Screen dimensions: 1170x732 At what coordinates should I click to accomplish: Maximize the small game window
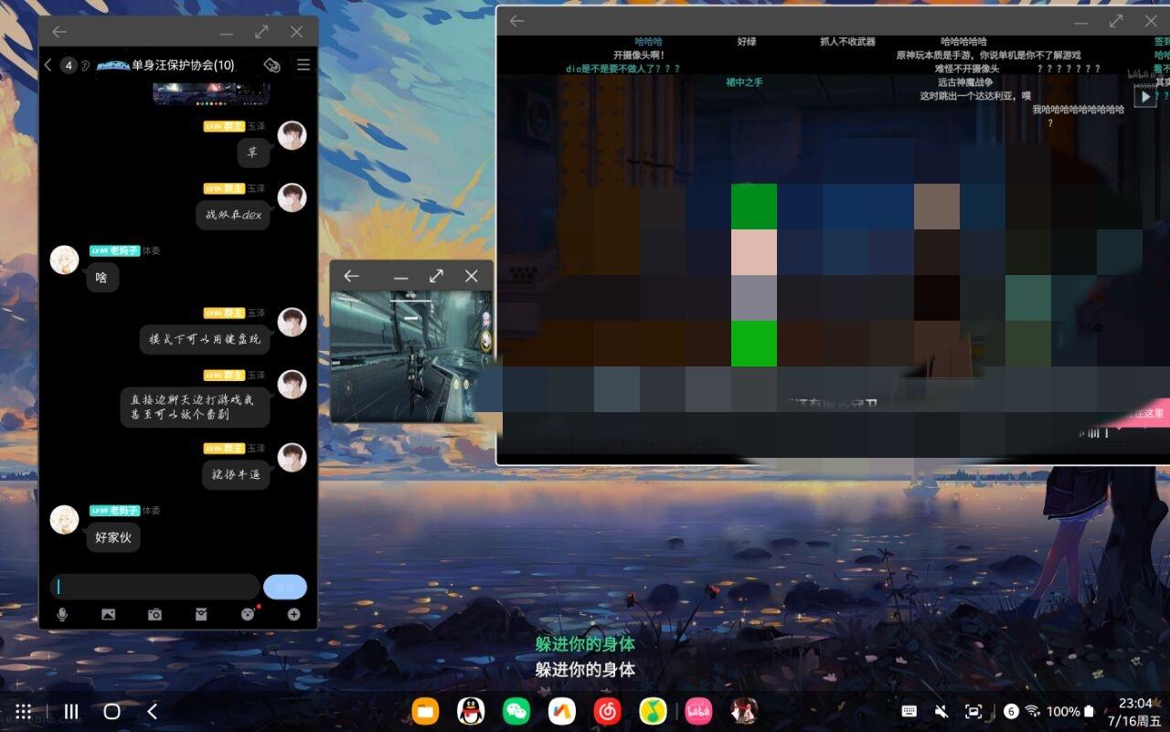[436, 276]
